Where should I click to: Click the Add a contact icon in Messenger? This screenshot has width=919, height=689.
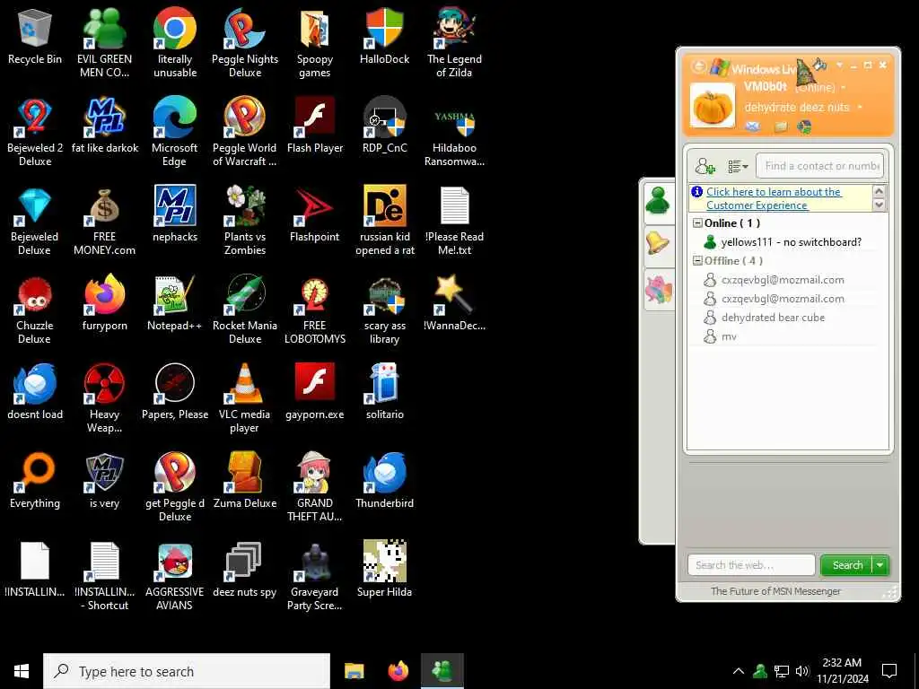pos(705,166)
